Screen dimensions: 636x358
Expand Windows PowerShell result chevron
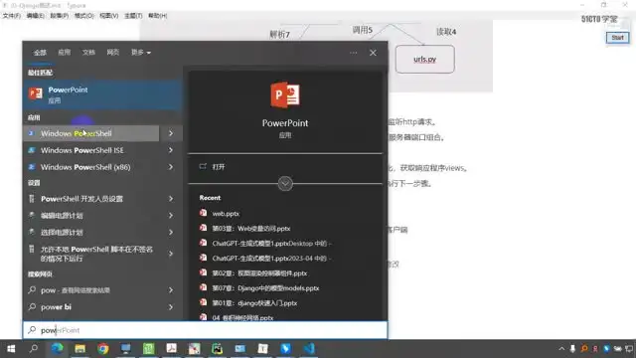coord(171,133)
